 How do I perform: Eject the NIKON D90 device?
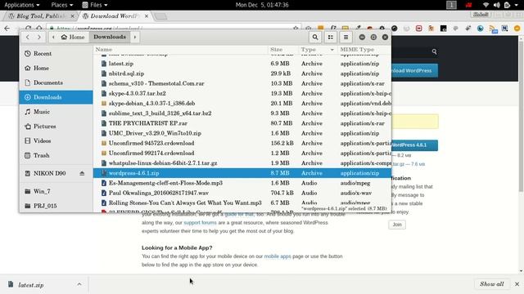coord(82,173)
